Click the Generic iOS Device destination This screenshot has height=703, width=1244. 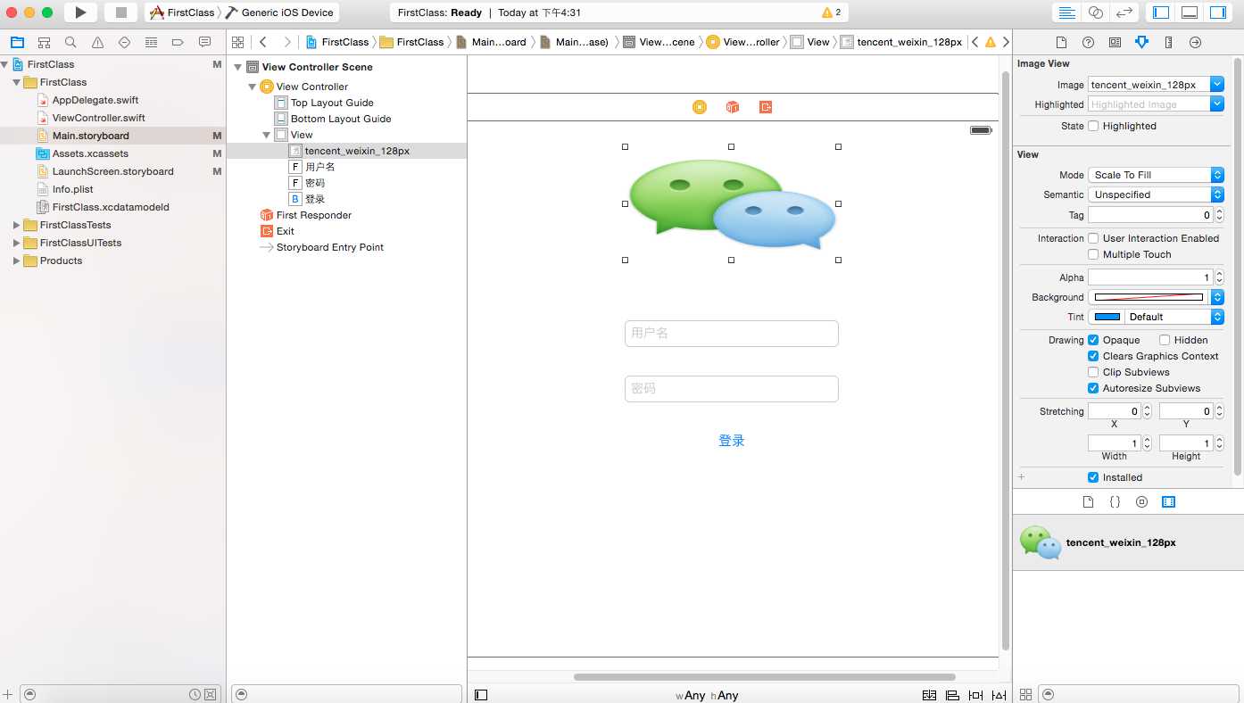(278, 12)
